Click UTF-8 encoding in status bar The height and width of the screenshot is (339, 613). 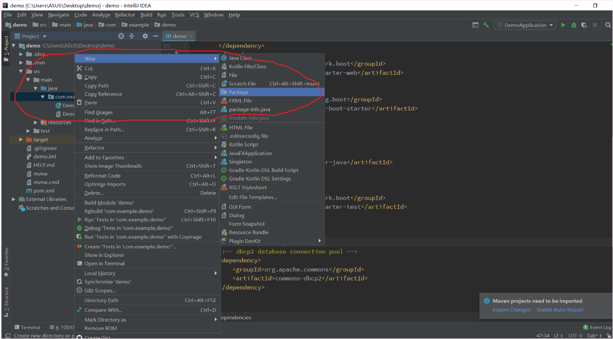coord(575,336)
